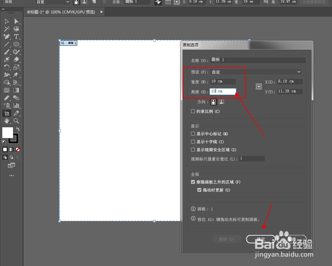Select the Selection tool in the toolbar
Image resolution: width=332 pixels, height=266 pixels.
click(6, 21)
